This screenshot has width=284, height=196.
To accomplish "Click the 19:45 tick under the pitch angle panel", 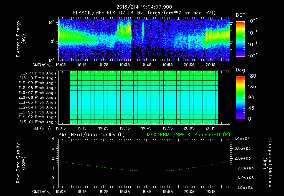I will [146, 128].
